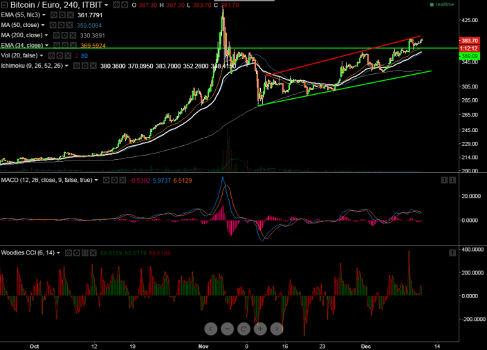This screenshot has width=487, height=350.
Task: Remove MACD indicator with its X icon
Action: pos(122,180)
